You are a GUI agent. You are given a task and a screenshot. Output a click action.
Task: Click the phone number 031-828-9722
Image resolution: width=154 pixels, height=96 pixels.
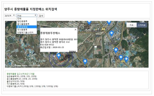[x=47, y=45]
